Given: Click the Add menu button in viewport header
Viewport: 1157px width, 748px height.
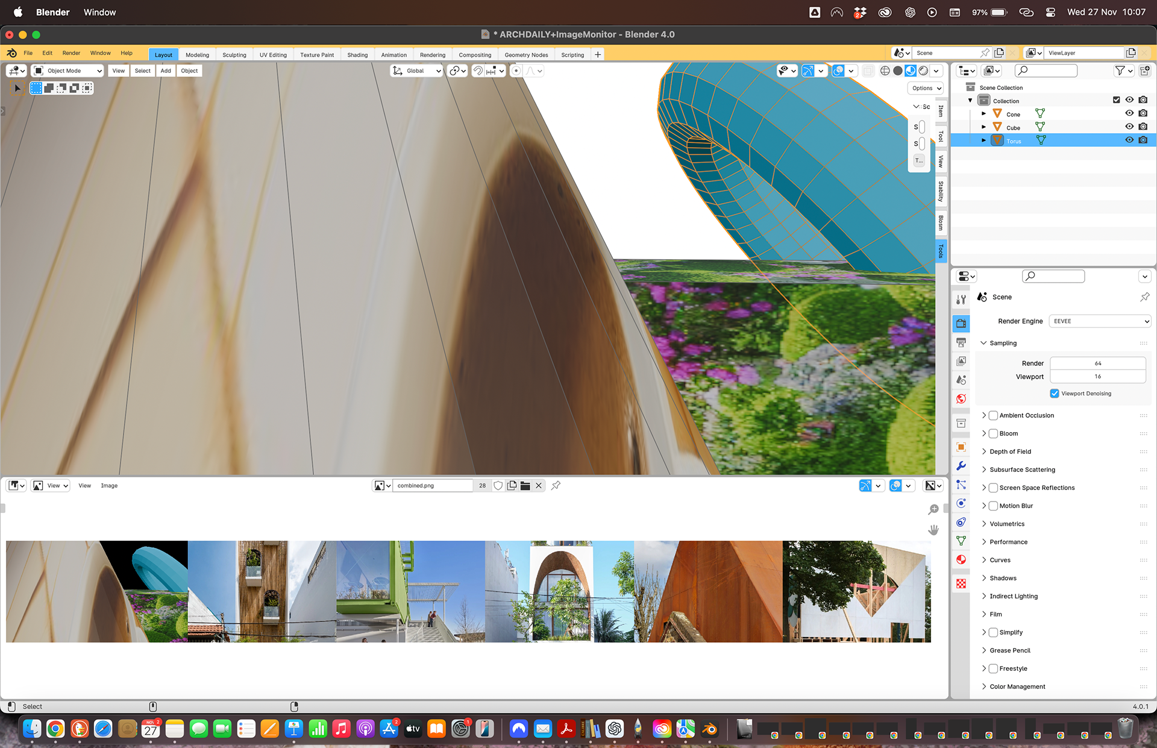Looking at the screenshot, I should tap(166, 71).
